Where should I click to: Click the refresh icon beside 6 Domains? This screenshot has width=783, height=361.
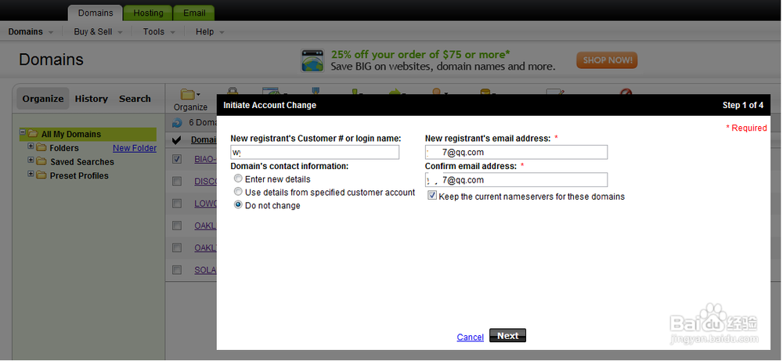tap(177, 122)
